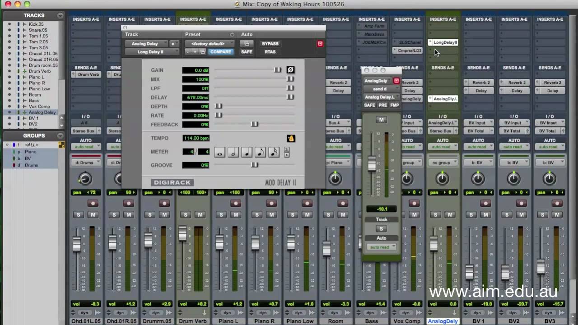Viewport: 578px width, 325px height.
Task: Click RTAS label in plug-in header
Action: tap(270, 52)
